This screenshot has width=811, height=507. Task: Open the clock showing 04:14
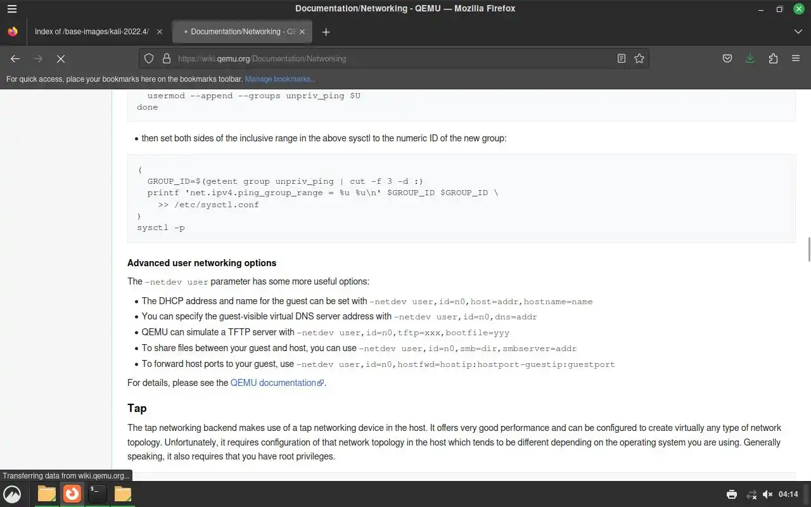click(789, 494)
